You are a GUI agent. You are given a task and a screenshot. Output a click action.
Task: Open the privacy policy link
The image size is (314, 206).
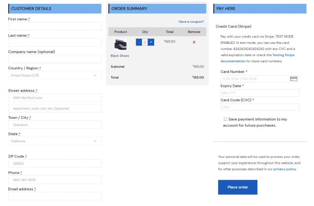[x=285, y=169]
